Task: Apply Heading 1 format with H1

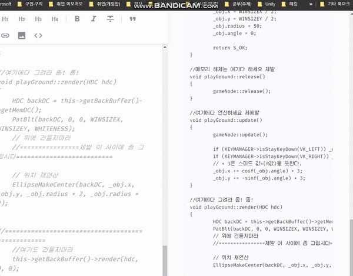Action: point(5,19)
